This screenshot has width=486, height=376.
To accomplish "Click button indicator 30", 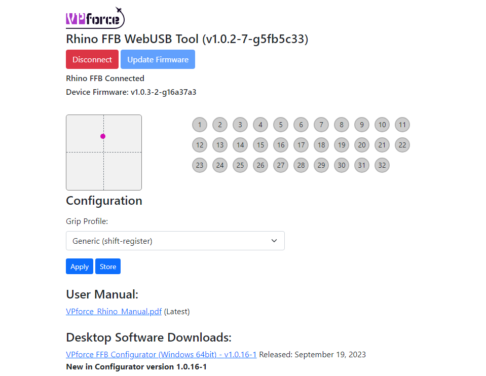I will click(x=342, y=165).
